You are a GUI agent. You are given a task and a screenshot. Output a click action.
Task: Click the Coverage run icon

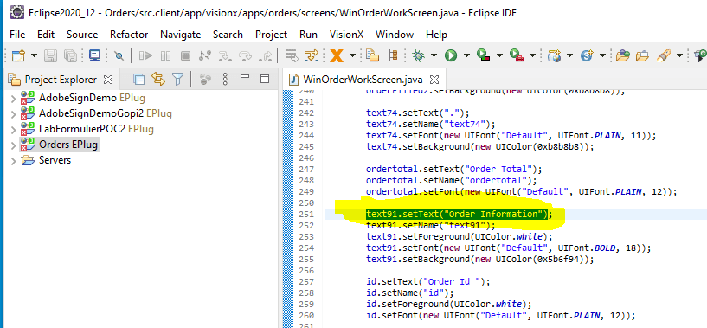(x=485, y=55)
